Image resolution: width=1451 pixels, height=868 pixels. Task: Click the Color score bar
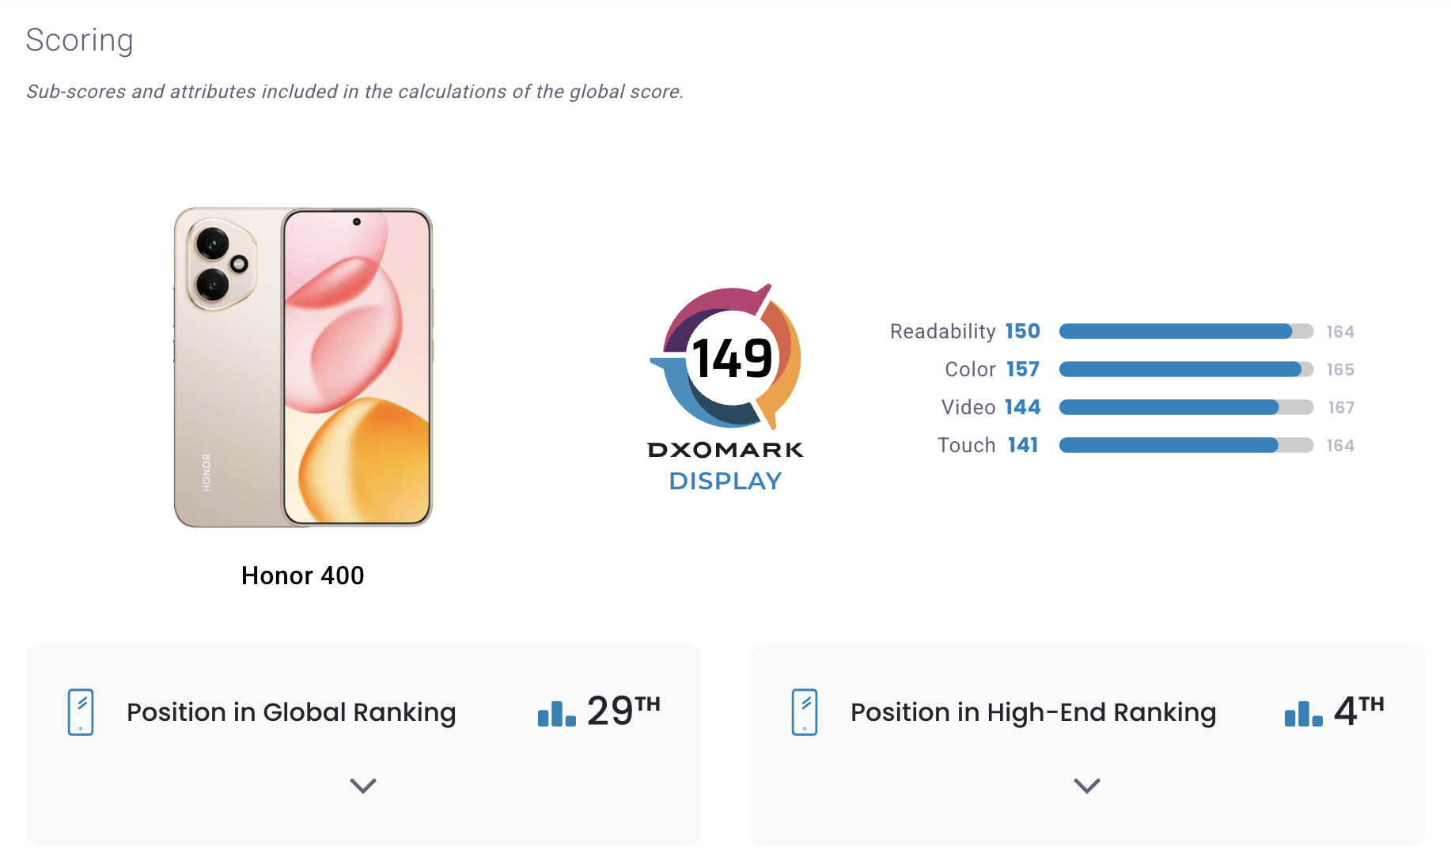(x=1186, y=369)
